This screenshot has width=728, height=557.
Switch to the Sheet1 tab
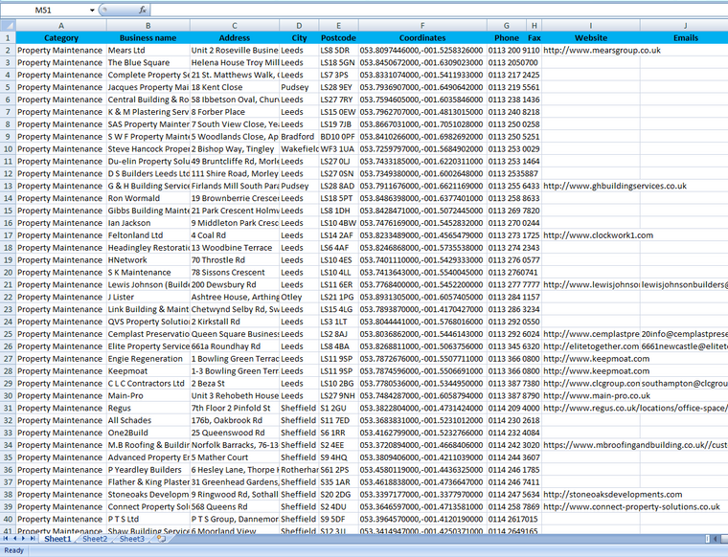(57, 539)
